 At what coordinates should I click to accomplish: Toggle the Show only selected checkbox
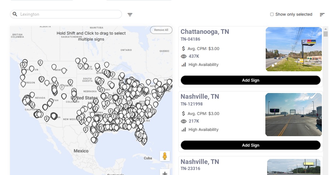pyautogui.click(x=272, y=15)
